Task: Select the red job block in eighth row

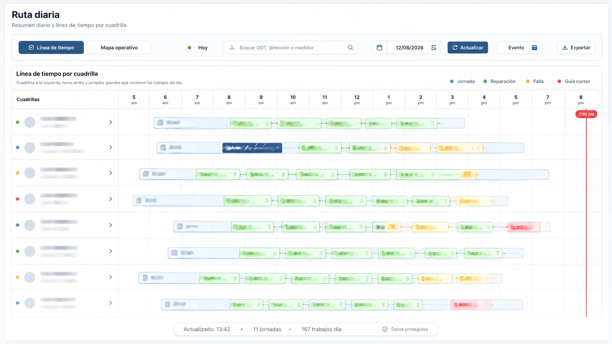Action: 471,305
